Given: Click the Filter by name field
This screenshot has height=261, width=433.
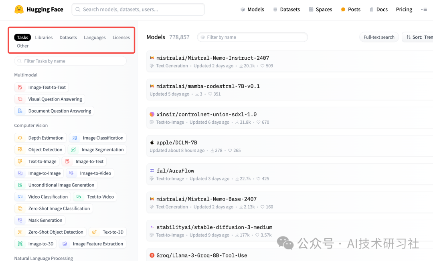Looking at the screenshot, I should coord(253,37).
